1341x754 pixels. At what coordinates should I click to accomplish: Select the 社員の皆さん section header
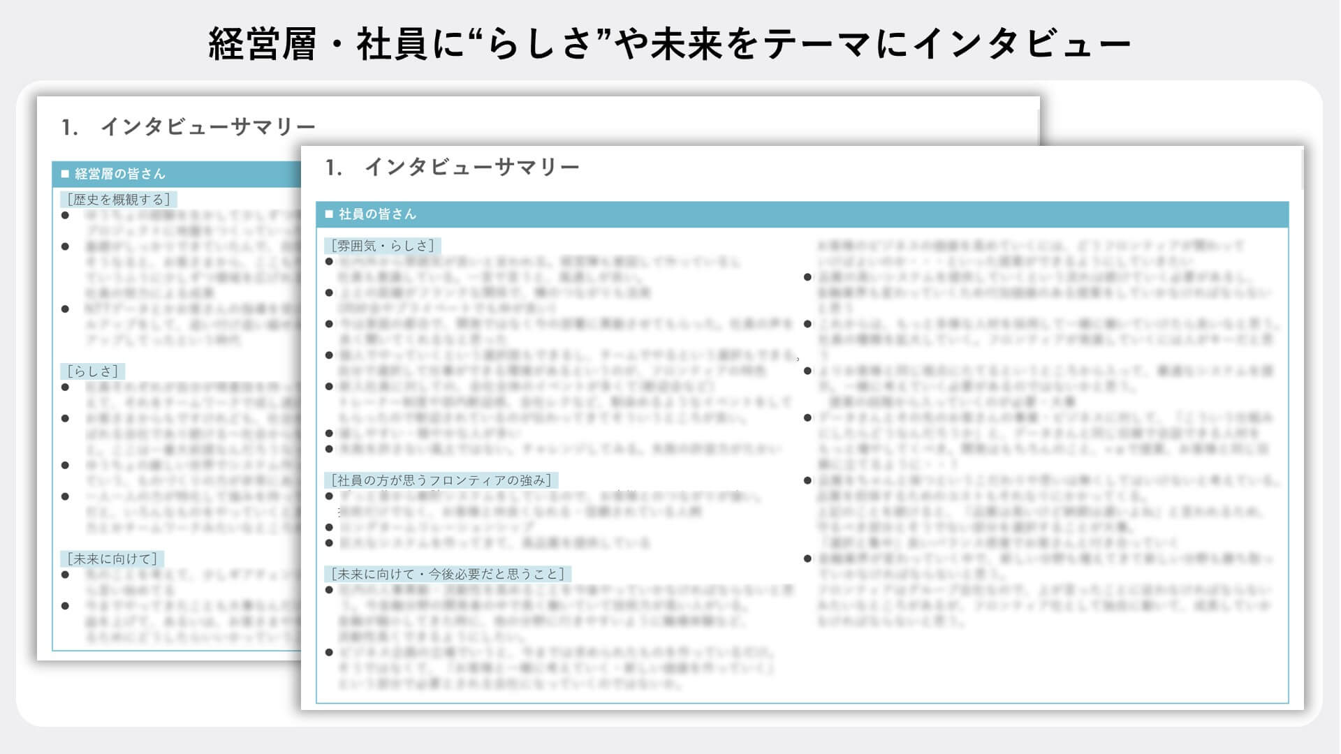[x=802, y=214]
